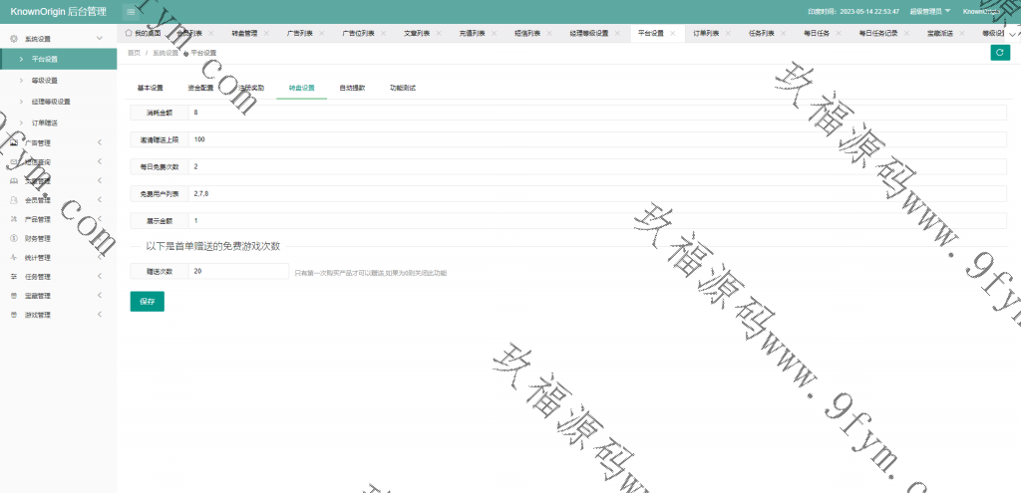Expand the tab overflow chevron at far right
Viewport: 1021px width, 493px height.
[1014, 33]
